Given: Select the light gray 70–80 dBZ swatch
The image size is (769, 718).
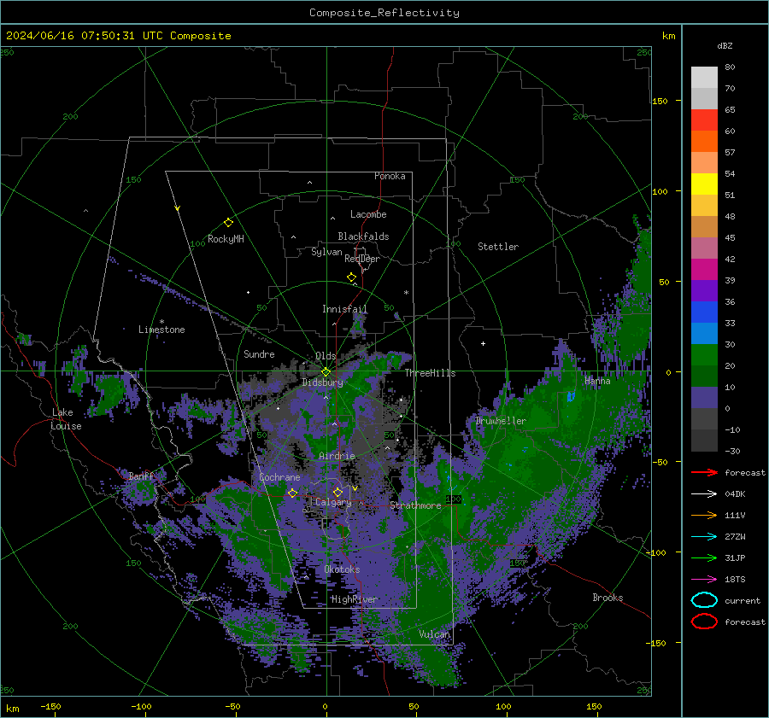Looking at the screenshot, I should pyautogui.click(x=704, y=78).
